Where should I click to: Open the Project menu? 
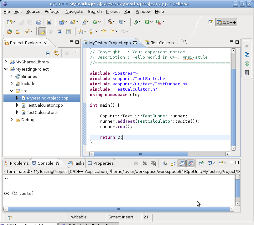coord(113,12)
